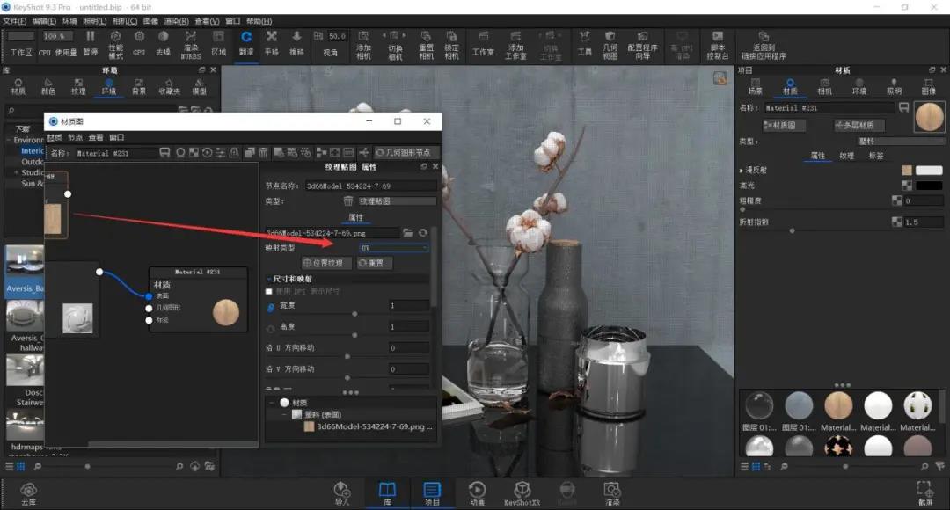
Task: Open the 映射类型 UV dropdown
Action: click(x=394, y=248)
